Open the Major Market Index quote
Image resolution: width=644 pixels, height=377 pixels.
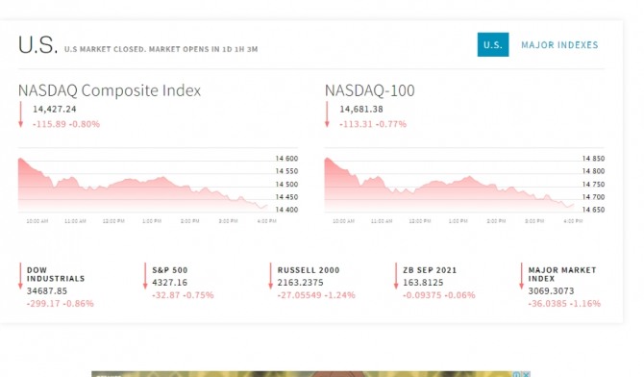pyautogui.click(x=562, y=274)
